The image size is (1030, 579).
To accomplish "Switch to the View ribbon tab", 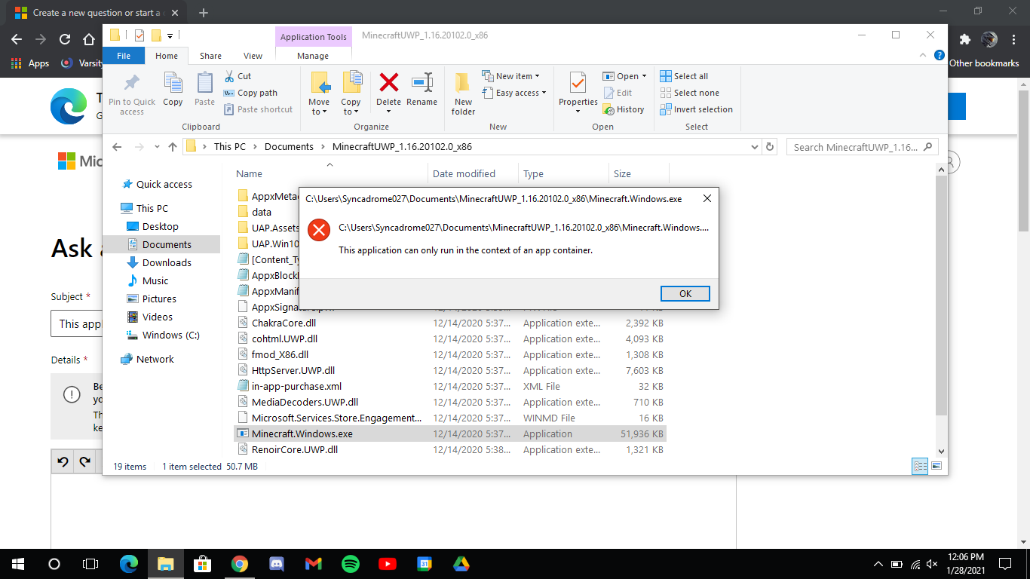I will [x=253, y=55].
